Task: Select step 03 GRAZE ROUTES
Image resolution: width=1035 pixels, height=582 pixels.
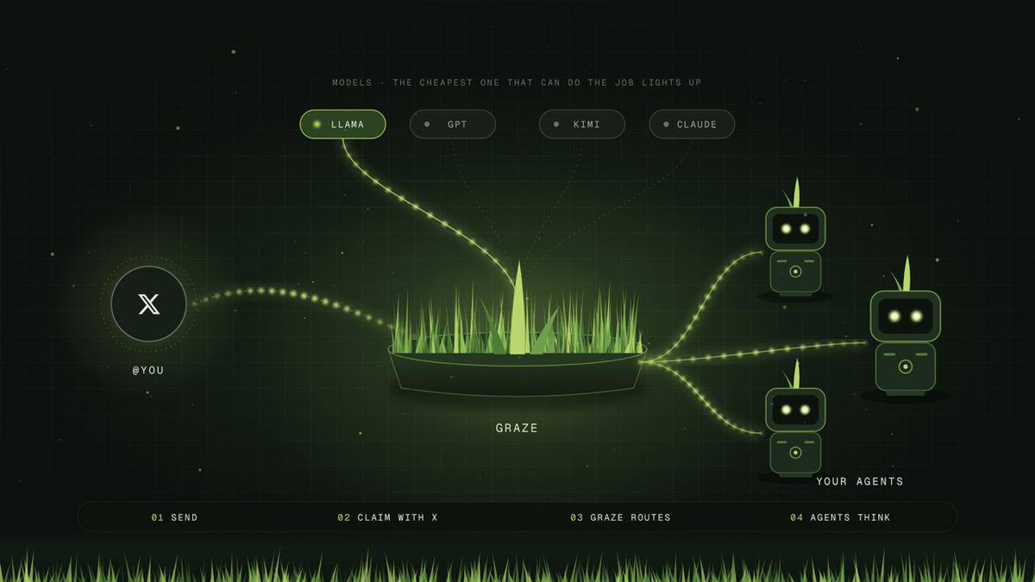Action: (620, 517)
